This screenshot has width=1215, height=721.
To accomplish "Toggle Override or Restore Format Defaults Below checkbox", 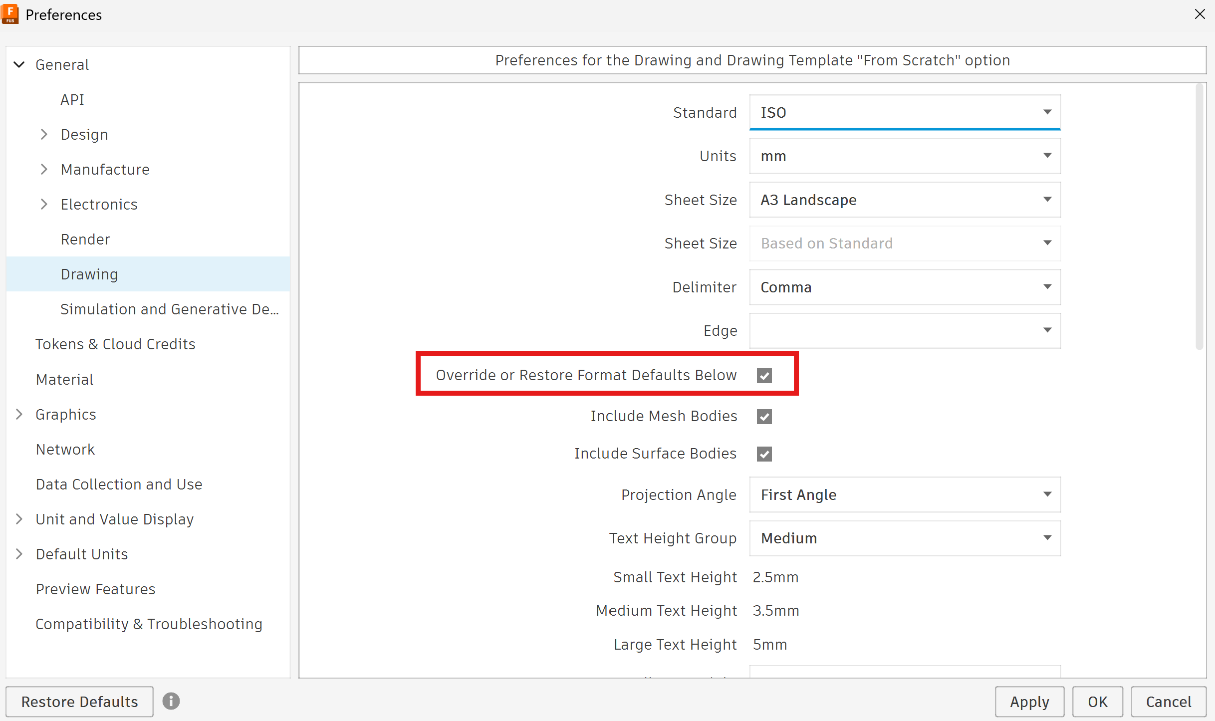I will tap(764, 375).
